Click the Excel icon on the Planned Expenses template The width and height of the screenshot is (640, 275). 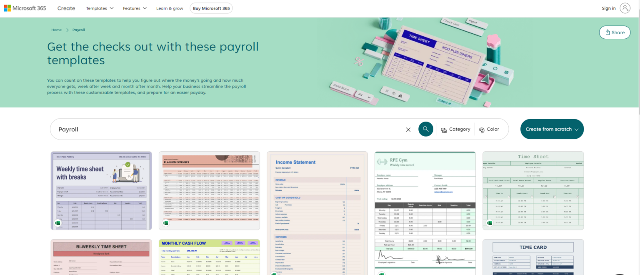tap(165, 223)
